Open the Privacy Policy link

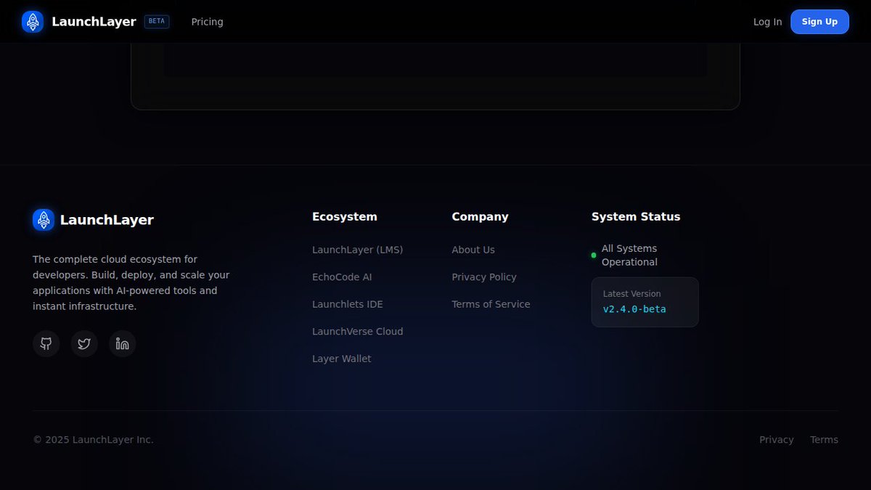pos(483,277)
